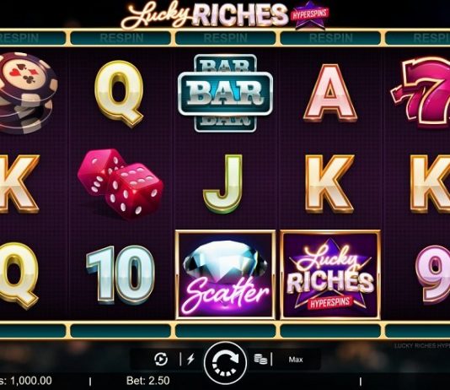This screenshot has width=450, height=390.
Task: Open the coin stack bet icon
Action: (x=260, y=360)
